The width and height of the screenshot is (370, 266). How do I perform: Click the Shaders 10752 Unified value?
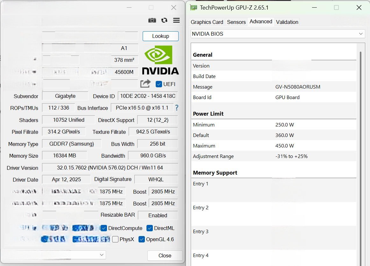click(68, 120)
